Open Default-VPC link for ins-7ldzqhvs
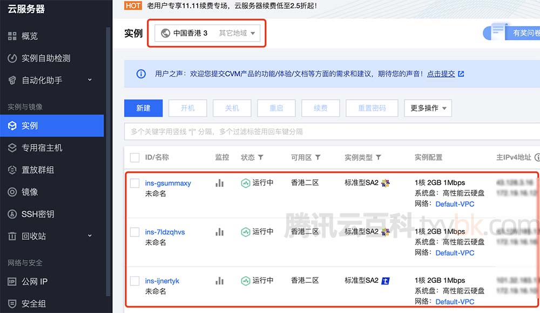This screenshot has width=540, height=313. coord(455,253)
